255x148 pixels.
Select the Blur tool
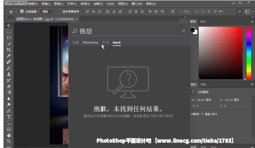(x=9, y=98)
